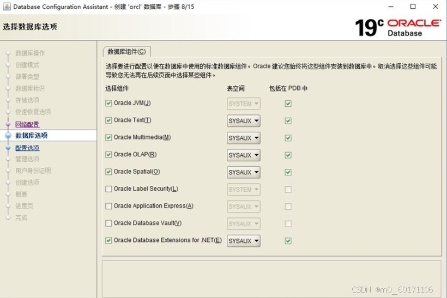Image resolution: width=447 pixels, height=298 pixels.
Task: Uncheck the Oracle JVM component checkbox
Action: (108, 103)
